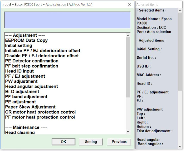Click the Serial No. entry
This screenshot has height=151, width=184.
tap(146, 58)
